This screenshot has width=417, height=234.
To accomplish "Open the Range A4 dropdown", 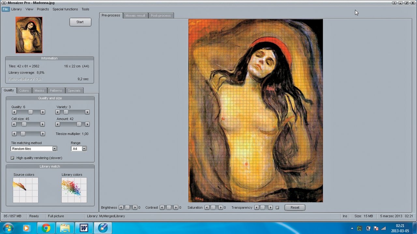I will click(84, 149).
